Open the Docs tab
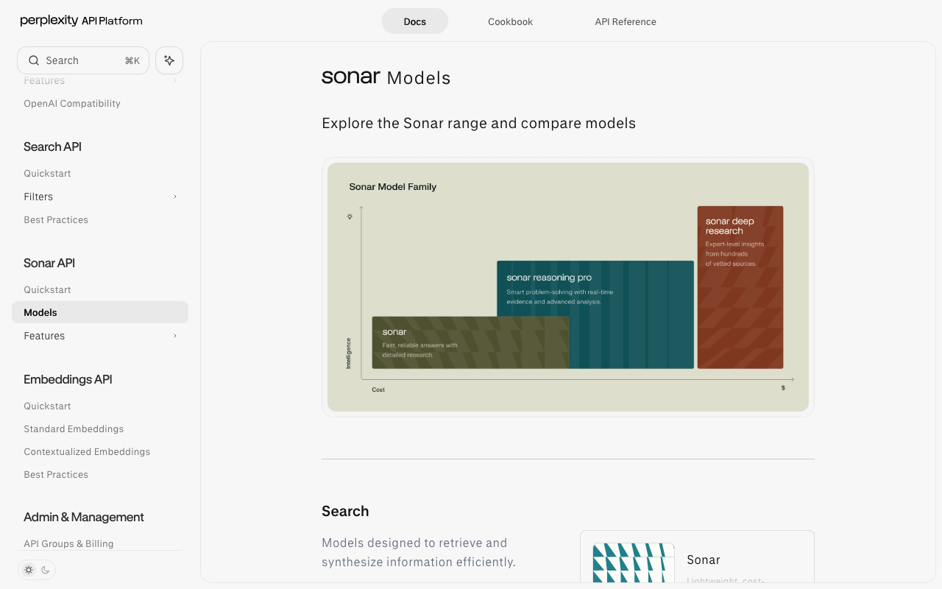The image size is (942, 589). tap(415, 21)
